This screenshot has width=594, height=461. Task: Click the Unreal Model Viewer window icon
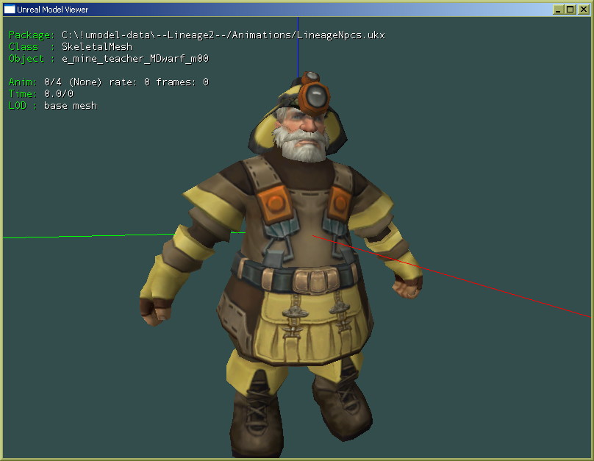pos(9,10)
